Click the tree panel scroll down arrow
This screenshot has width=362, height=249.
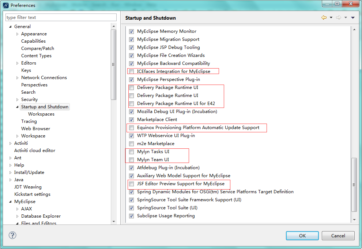[x=114, y=222]
